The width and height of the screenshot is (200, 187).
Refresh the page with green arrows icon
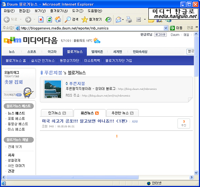(49, 20)
